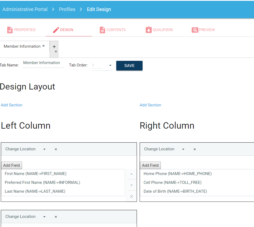Open the Tab Order dropdown
The height and width of the screenshot is (227, 254).
coord(110,65)
